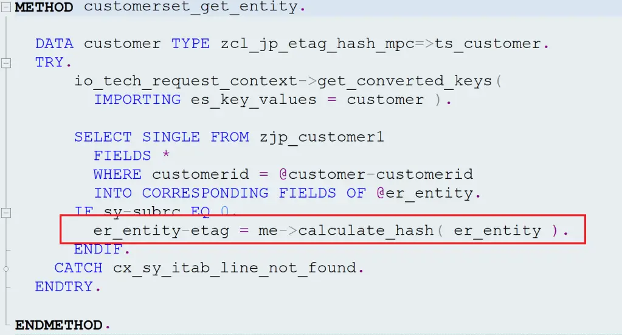Screen dimensions: 622x335
Task: Click cx_sy_itab_line_not_found exception class
Action: coord(235,268)
